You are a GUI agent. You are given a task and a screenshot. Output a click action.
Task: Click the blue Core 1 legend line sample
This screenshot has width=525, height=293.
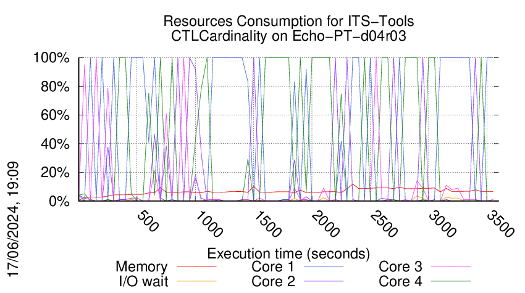click(x=324, y=267)
